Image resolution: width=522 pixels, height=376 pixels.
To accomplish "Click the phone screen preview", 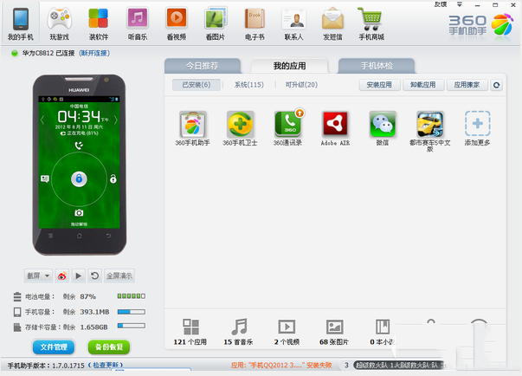I will 79,162.
